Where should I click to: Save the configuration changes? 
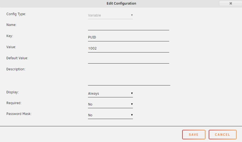[194, 135]
